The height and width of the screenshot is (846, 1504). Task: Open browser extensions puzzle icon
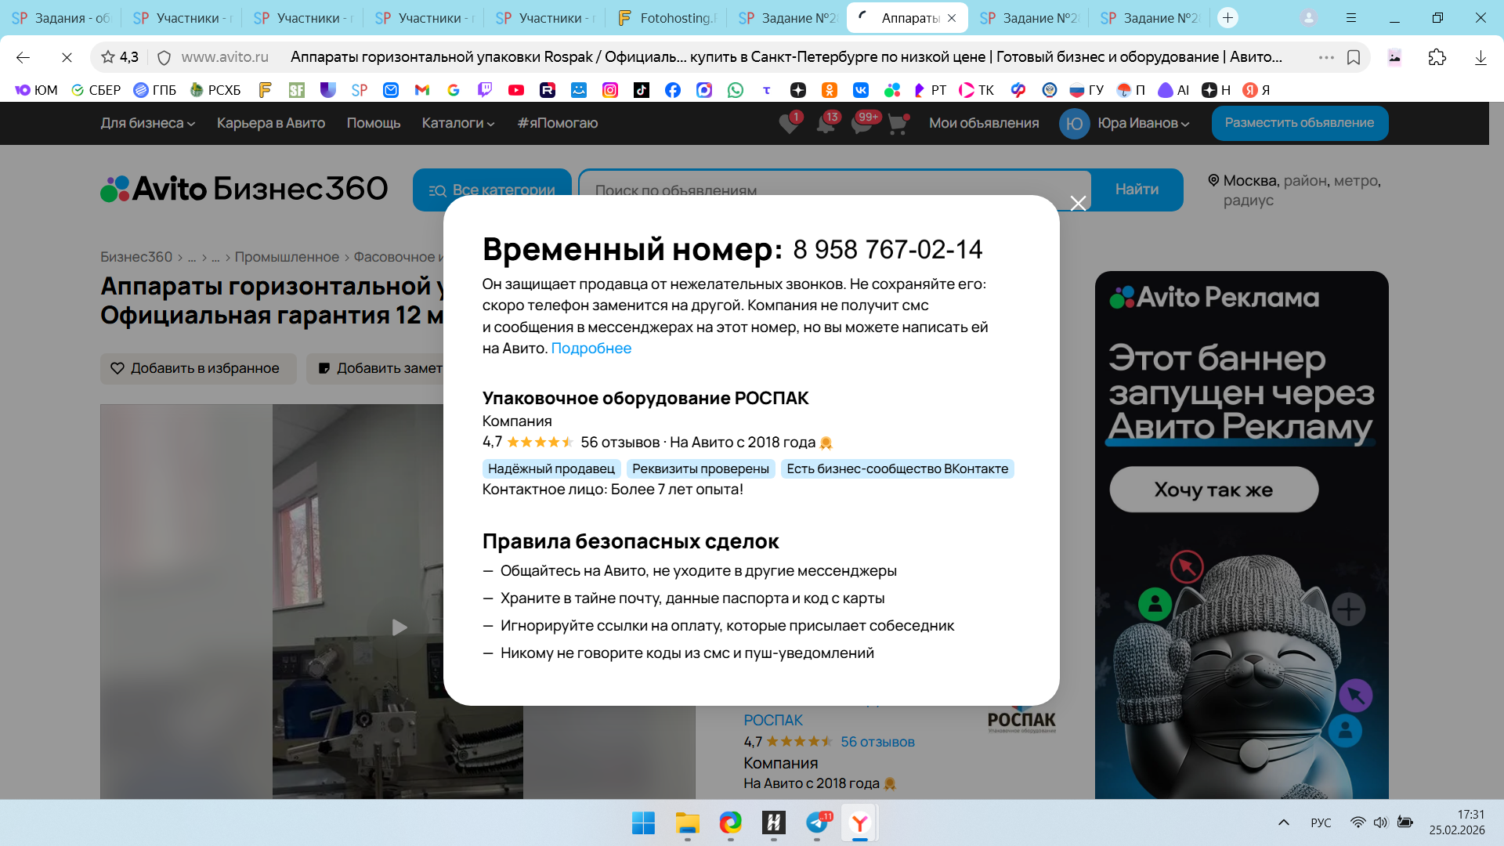point(1437,57)
